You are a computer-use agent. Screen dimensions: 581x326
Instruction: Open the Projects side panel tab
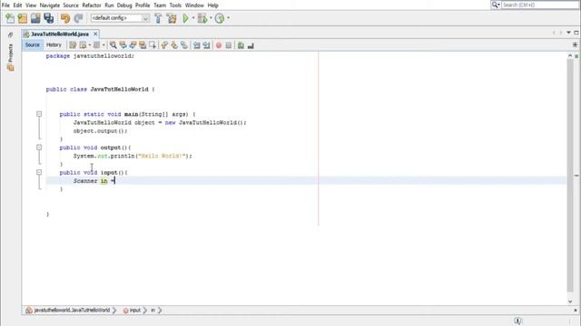(10, 57)
